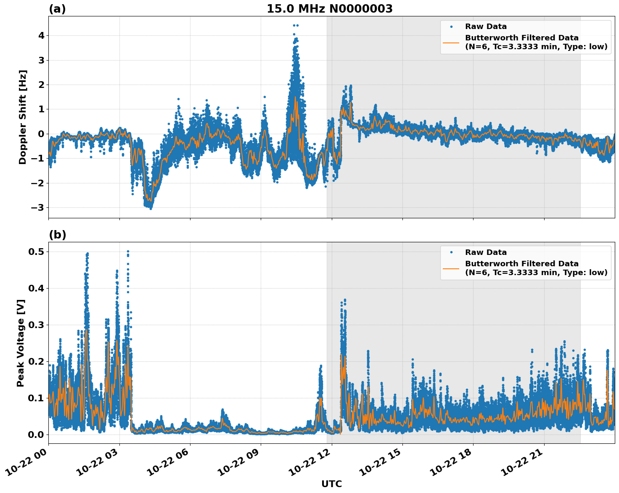Toggle Butterworth Filtered Data visibility in panel (b)
Screen dimensions: 619x493
pos(521,265)
